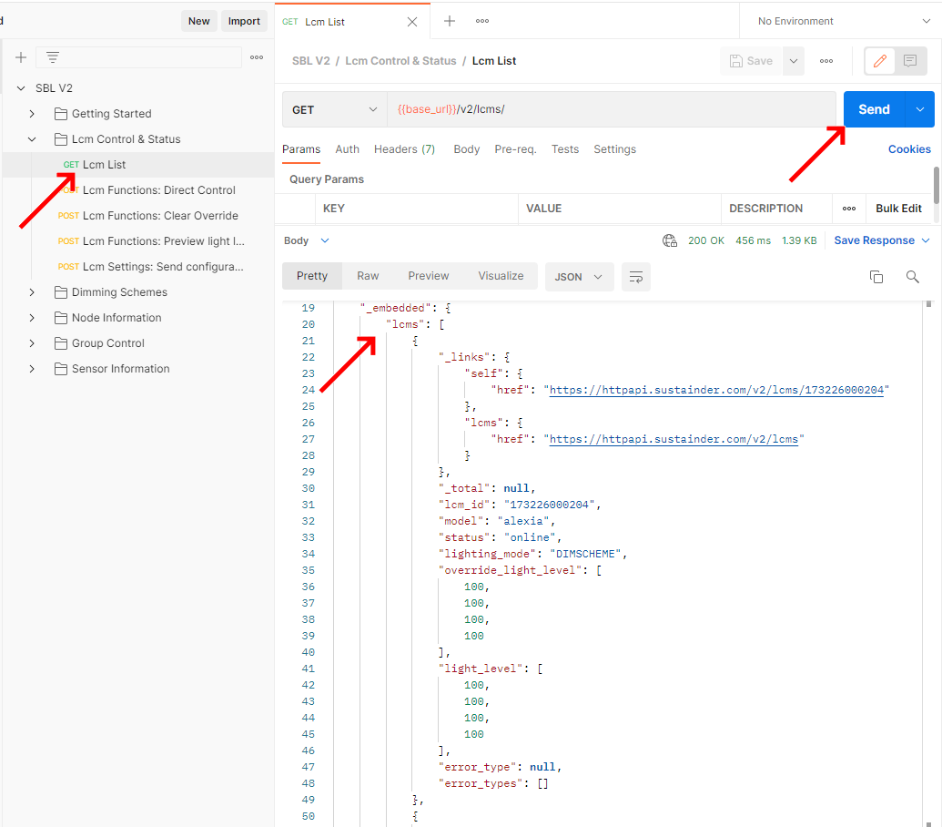Open the Cookies link
This screenshot has height=827, width=942.
(x=908, y=149)
